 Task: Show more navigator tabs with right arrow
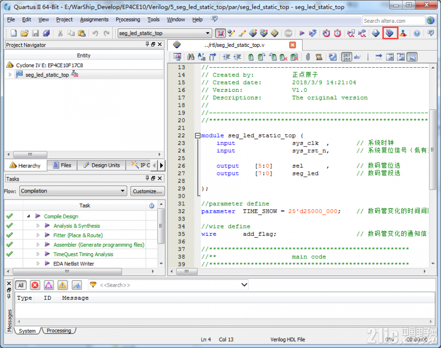click(x=161, y=165)
